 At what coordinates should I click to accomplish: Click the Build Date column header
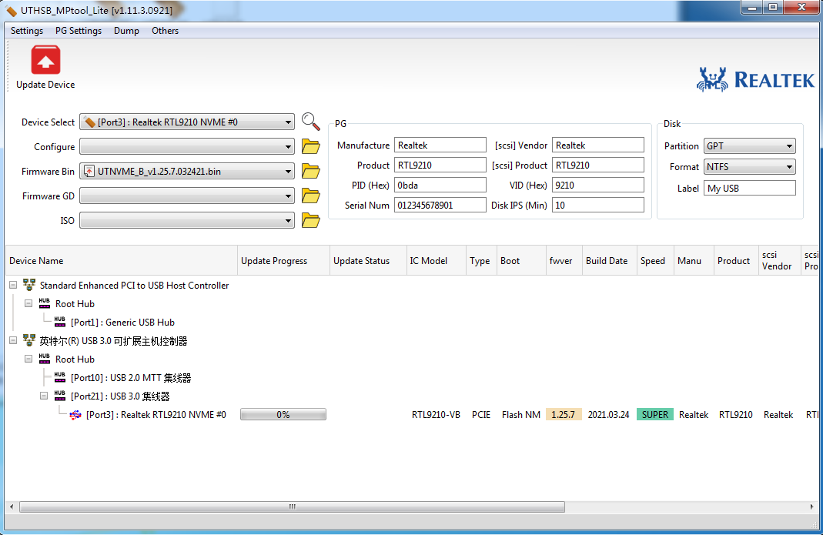point(610,260)
